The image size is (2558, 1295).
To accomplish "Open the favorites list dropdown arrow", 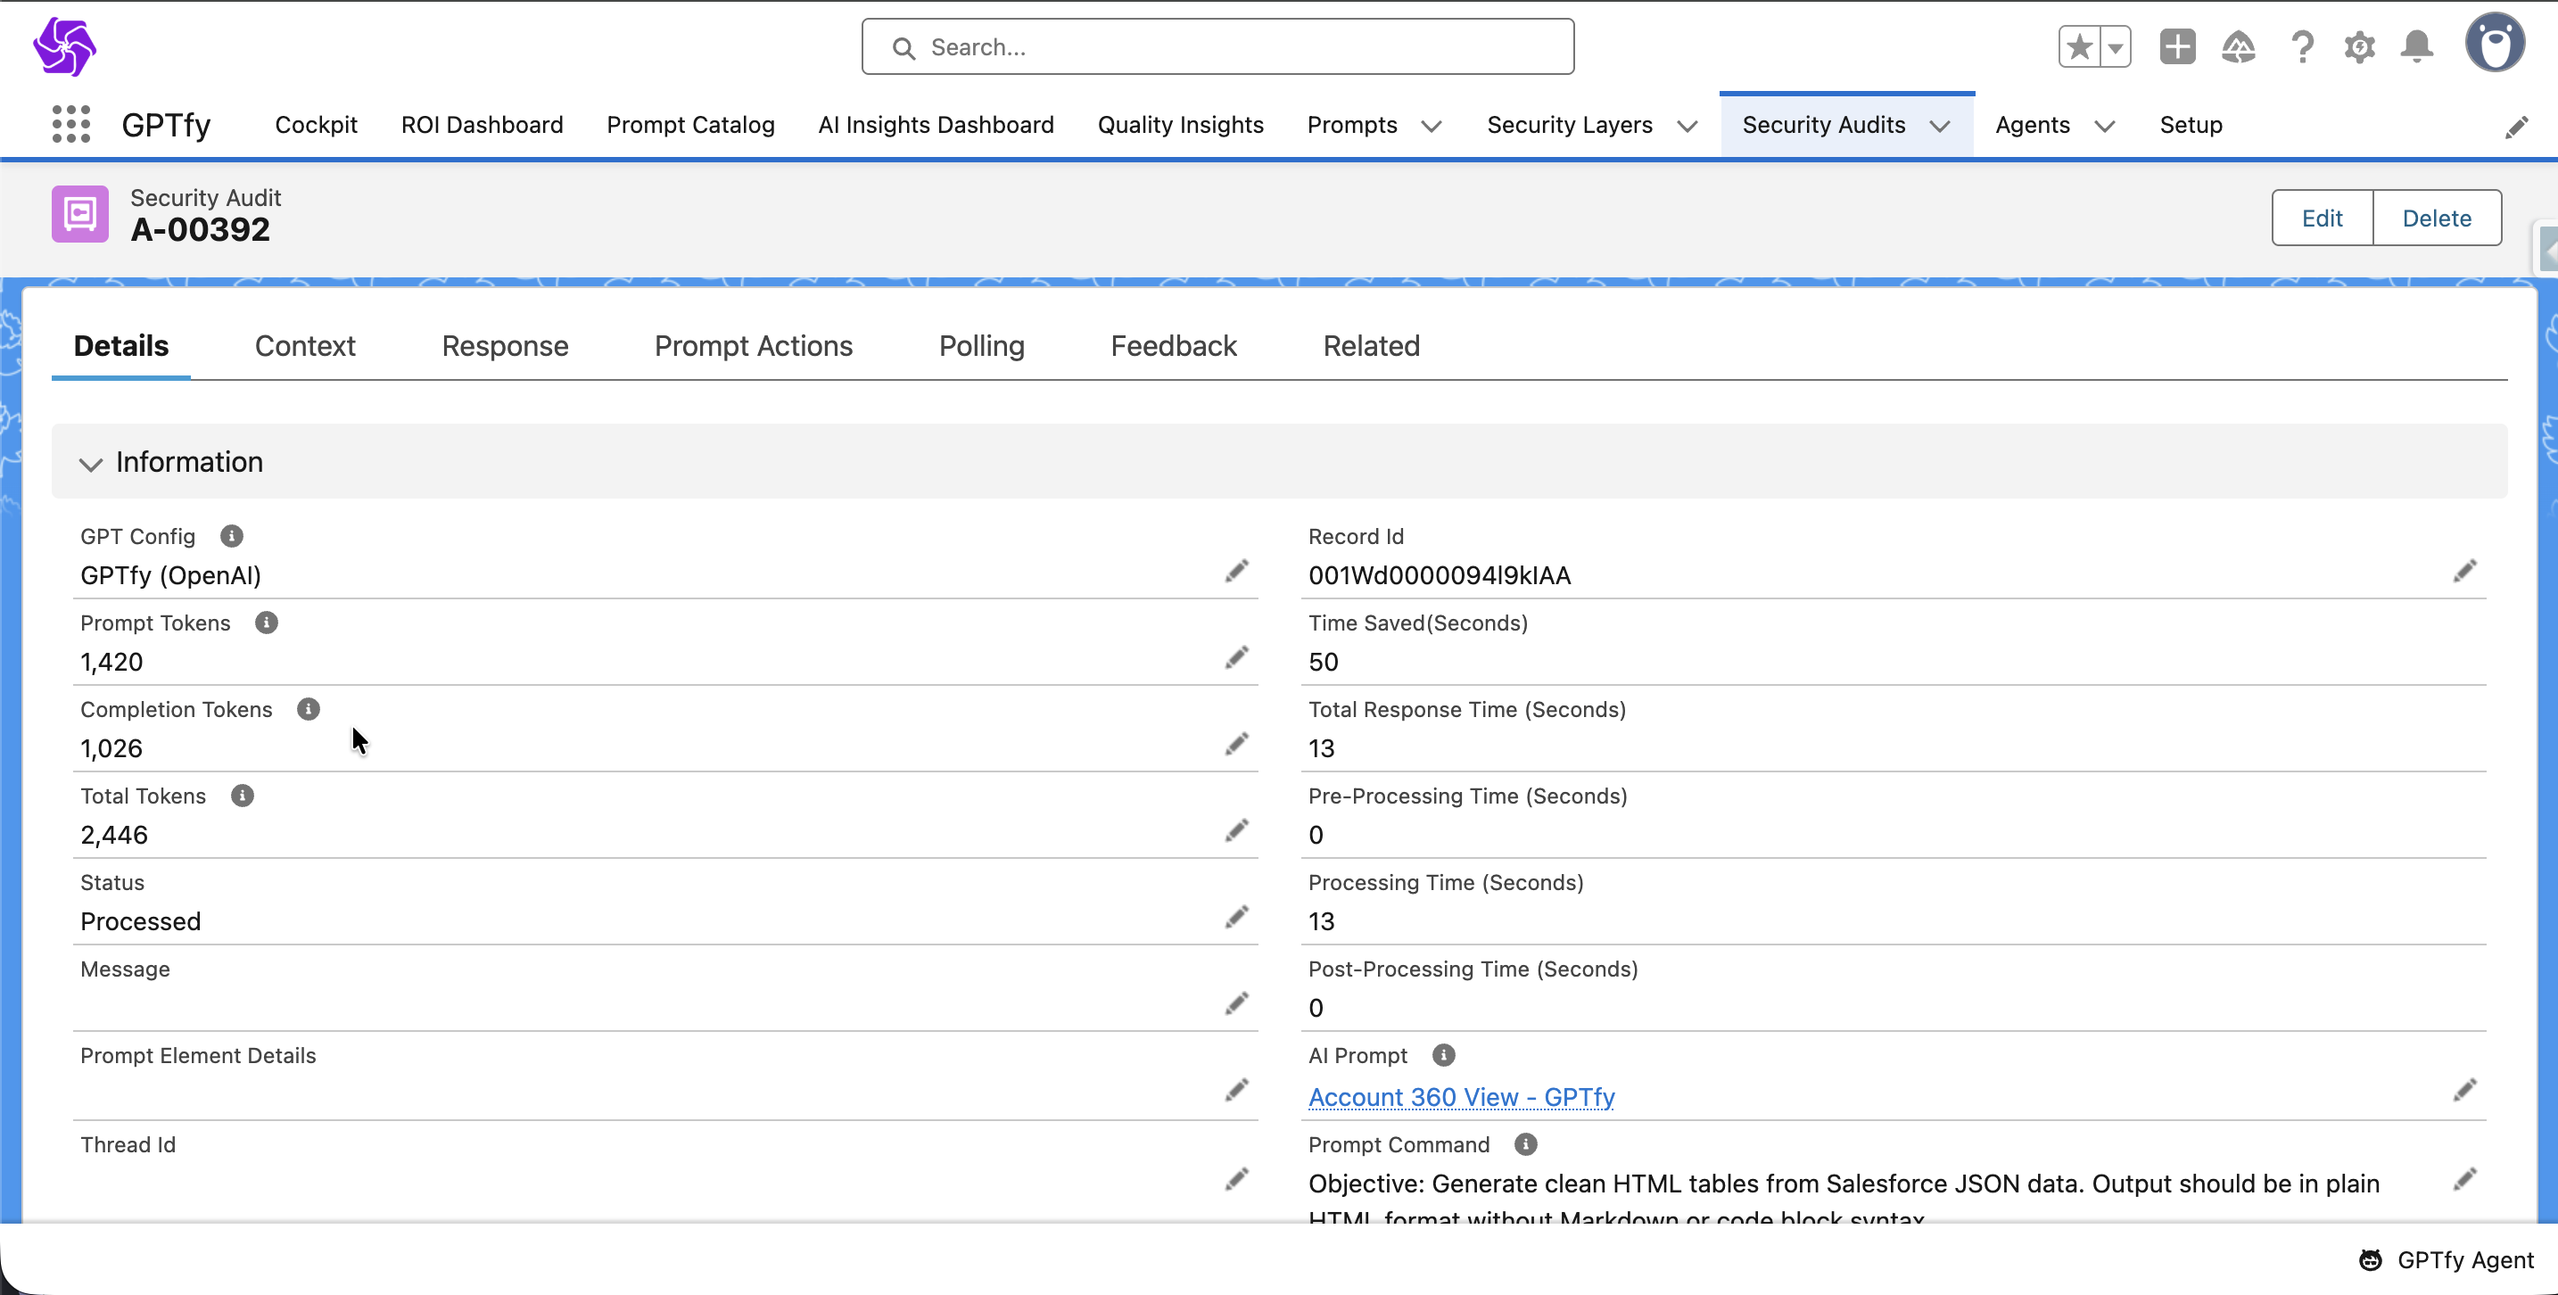I will 2115,46.
